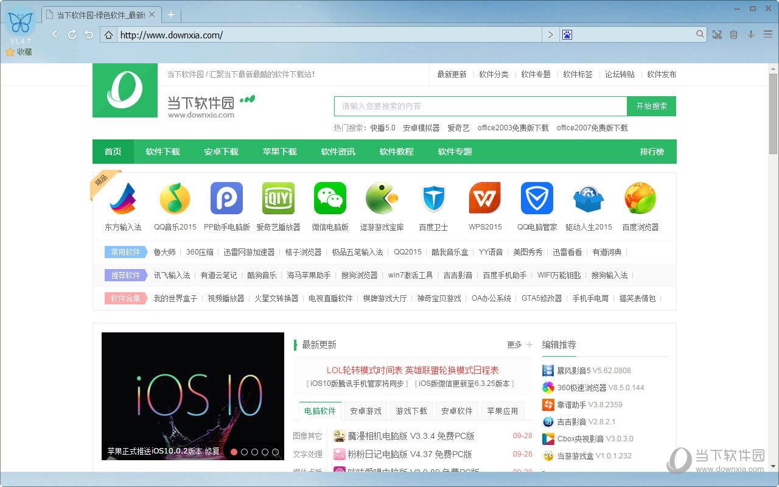
Task: Open the home page icon
Action: [108, 35]
